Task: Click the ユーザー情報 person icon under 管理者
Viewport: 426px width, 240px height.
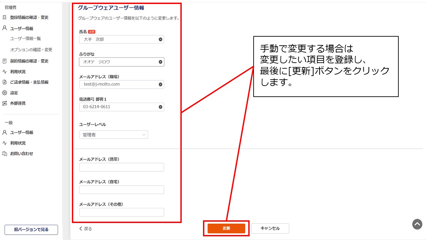Action: click(5, 28)
